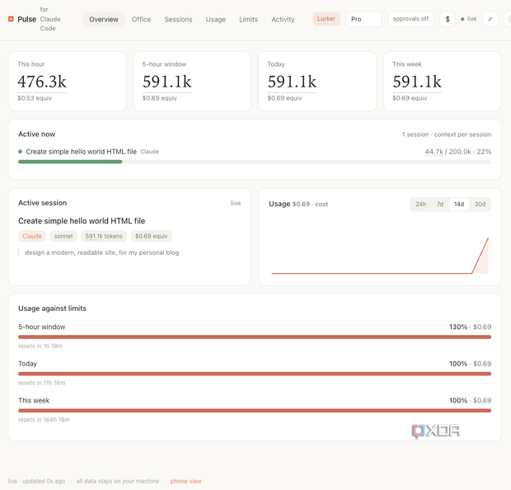Click the context usage progress bar

click(x=255, y=162)
